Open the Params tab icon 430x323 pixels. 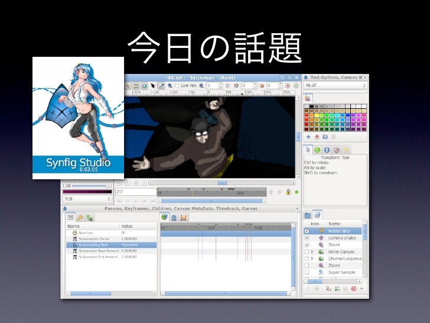coord(70,217)
